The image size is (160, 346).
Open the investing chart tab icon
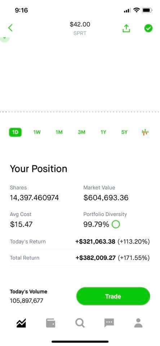pyautogui.click(x=21, y=323)
